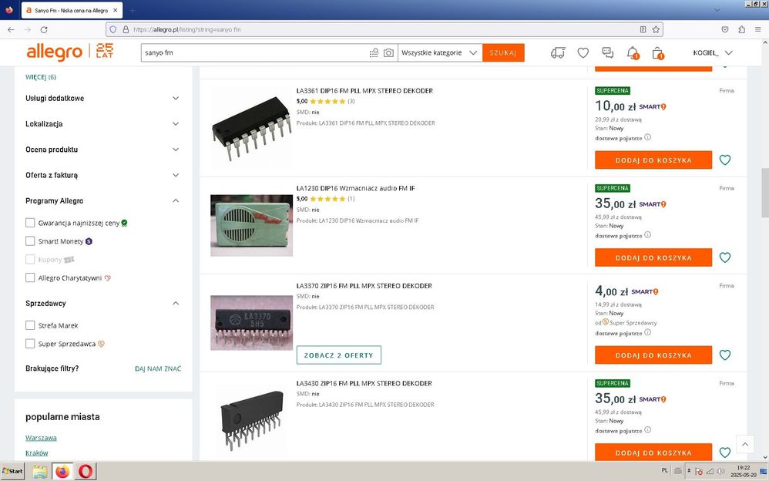Screen dimensions: 769x481
Task: Open the shopping cart icon
Action: [658, 52]
